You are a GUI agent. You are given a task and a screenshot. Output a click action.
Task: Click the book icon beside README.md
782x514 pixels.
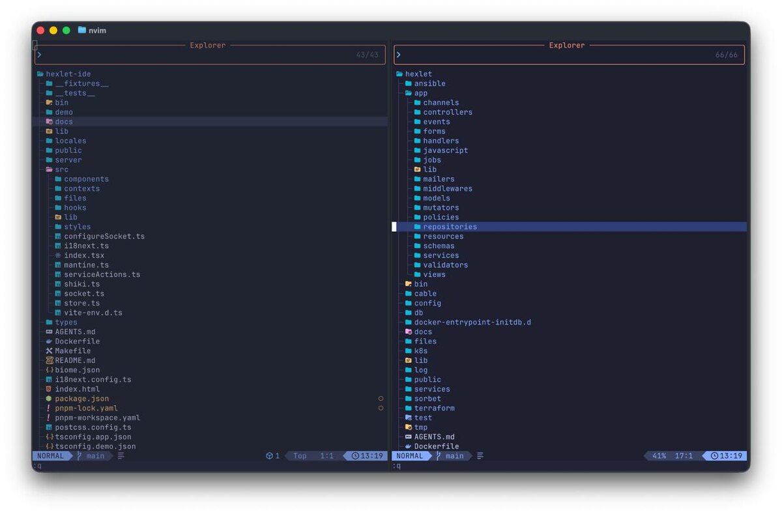pos(49,360)
